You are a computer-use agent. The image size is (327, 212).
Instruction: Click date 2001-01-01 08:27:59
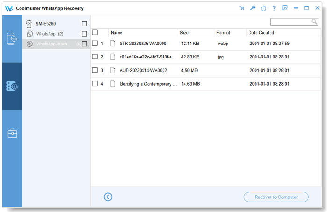270,44
